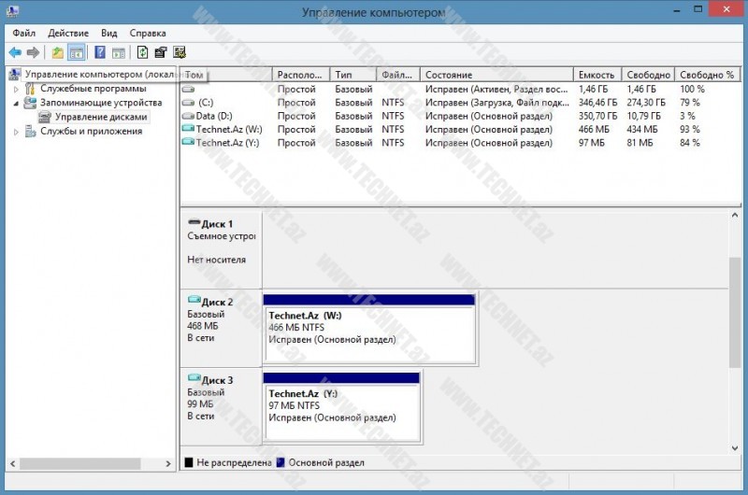The image size is (748, 495).
Task: Click the 3 % free percentage cell
Action: pos(687,116)
